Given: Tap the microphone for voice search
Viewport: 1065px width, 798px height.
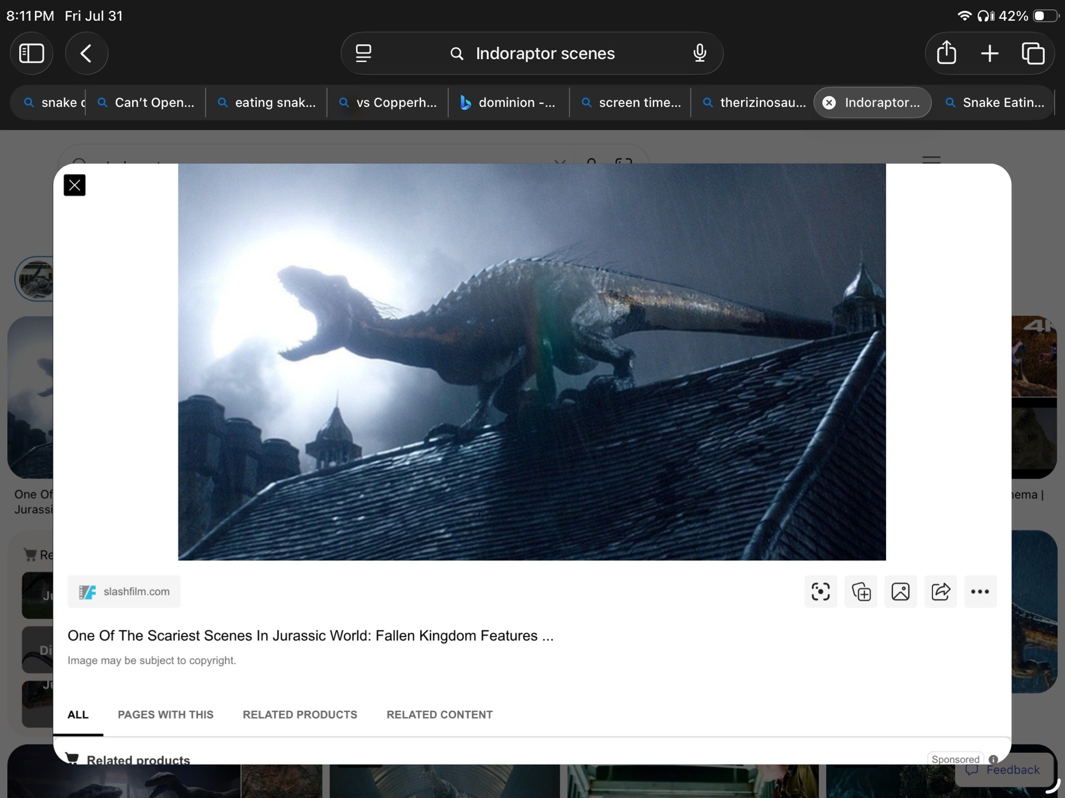Looking at the screenshot, I should [700, 53].
